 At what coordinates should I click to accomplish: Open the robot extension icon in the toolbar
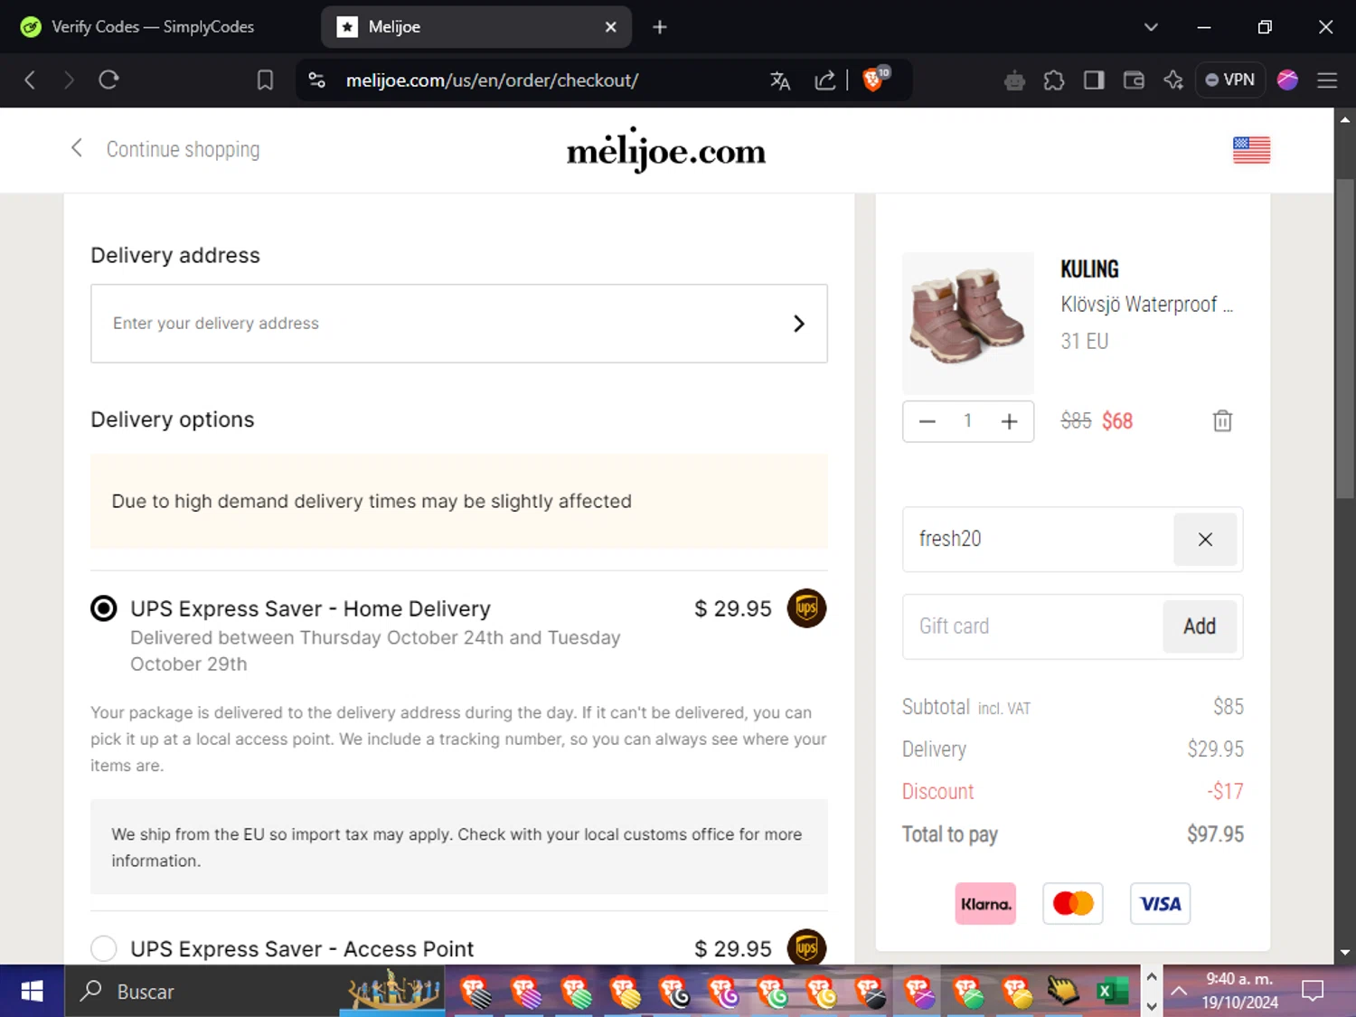pyautogui.click(x=1014, y=80)
